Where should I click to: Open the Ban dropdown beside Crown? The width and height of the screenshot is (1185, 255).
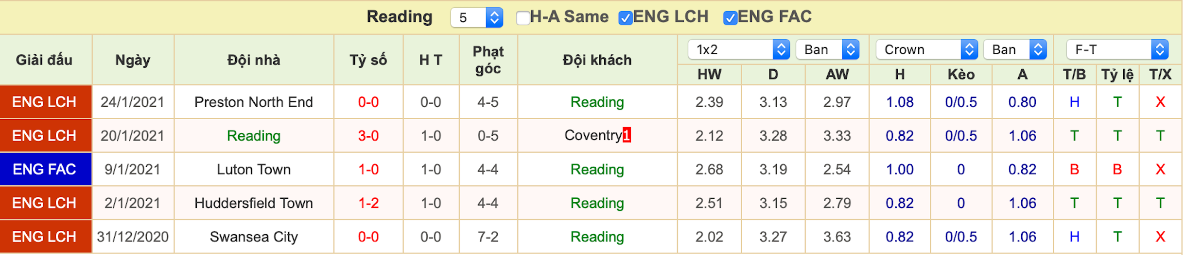[x=1015, y=49]
